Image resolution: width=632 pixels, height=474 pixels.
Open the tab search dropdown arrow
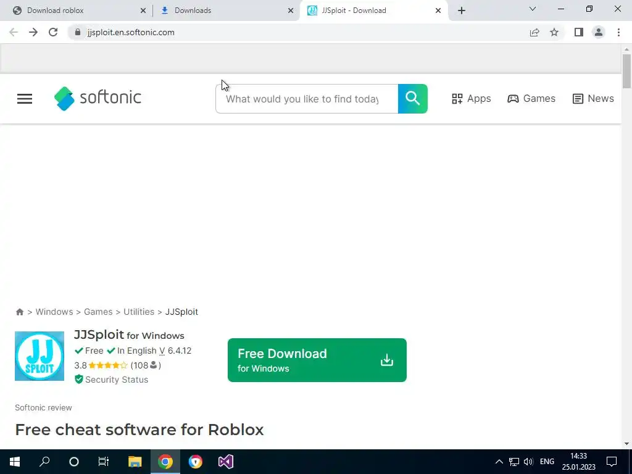click(533, 9)
